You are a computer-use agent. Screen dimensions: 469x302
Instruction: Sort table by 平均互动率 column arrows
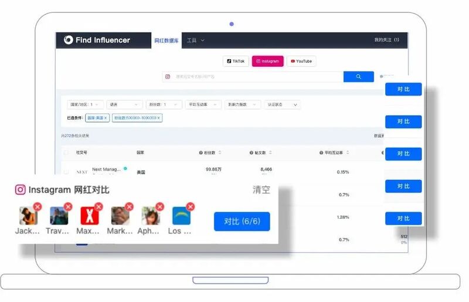click(x=348, y=152)
